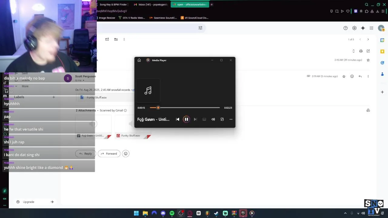Open Steam from the taskbar
Viewport: 388px width, 218px height.
tap(216, 213)
